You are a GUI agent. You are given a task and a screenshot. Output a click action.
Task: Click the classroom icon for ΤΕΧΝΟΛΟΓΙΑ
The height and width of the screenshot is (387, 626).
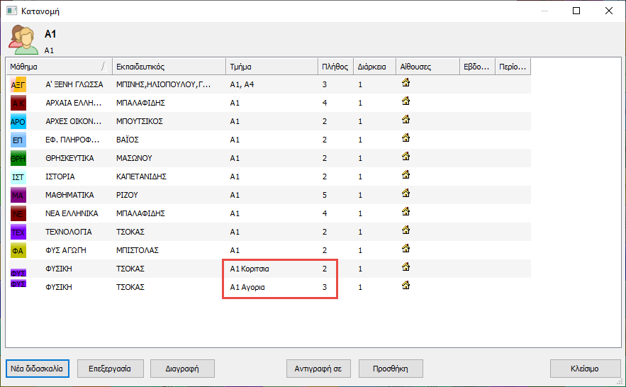406,230
